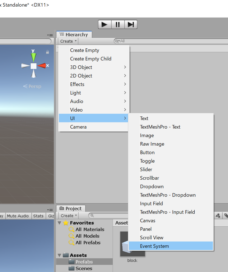The height and width of the screenshot is (272, 228).
Task: Click the Step forward button
Action: 131,24
